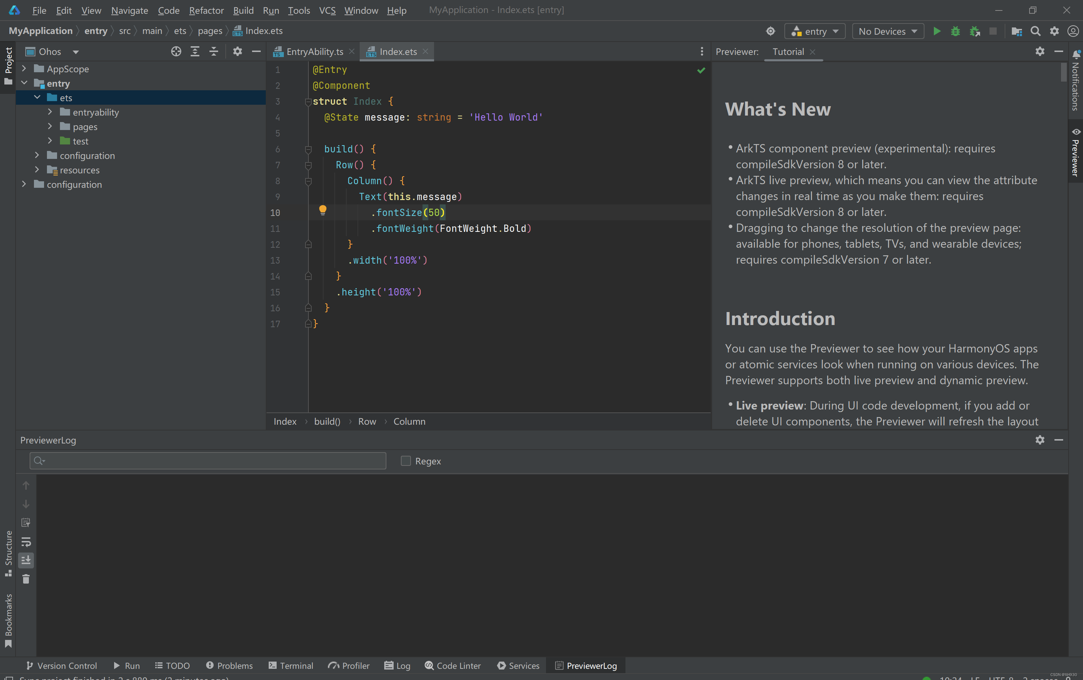Click the Search Everywhere magnifier icon
Image resolution: width=1083 pixels, height=680 pixels.
[1035, 31]
